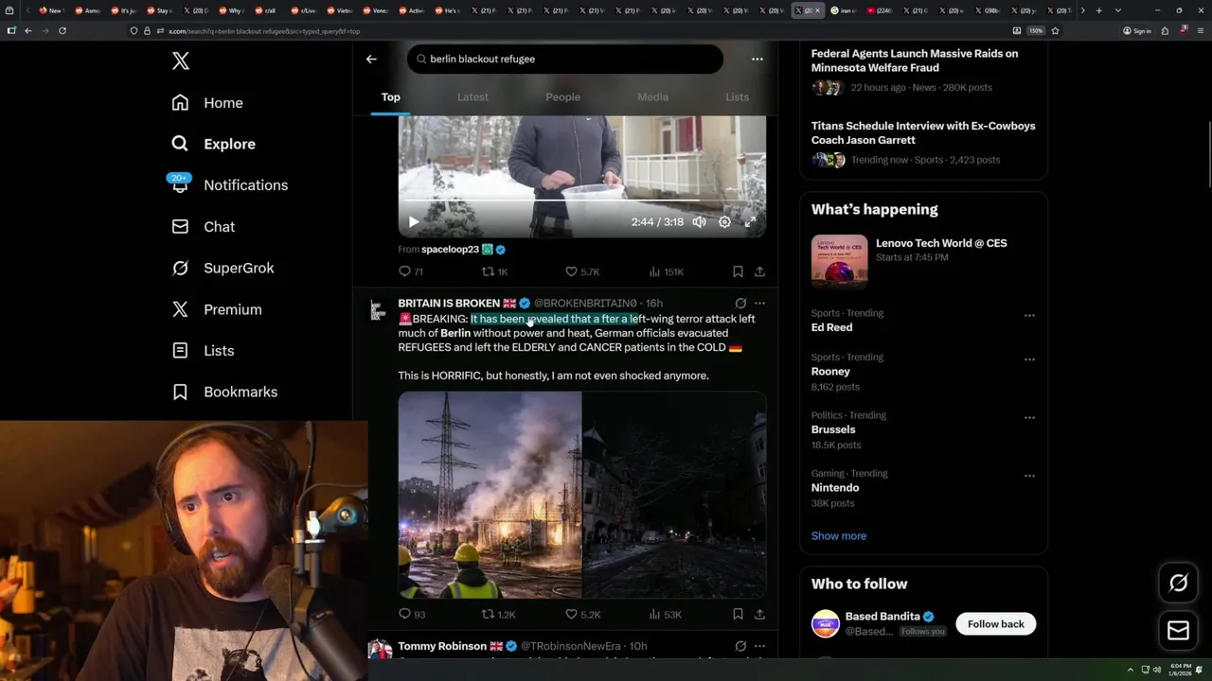Bookmark the BRITAIN IS BROKEN post
Viewport: 1212px width, 681px height.
pos(738,614)
